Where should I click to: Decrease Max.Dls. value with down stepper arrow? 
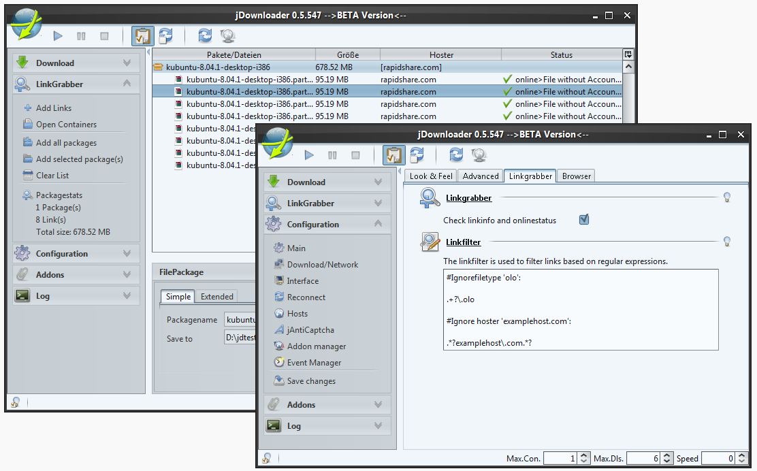667,461
